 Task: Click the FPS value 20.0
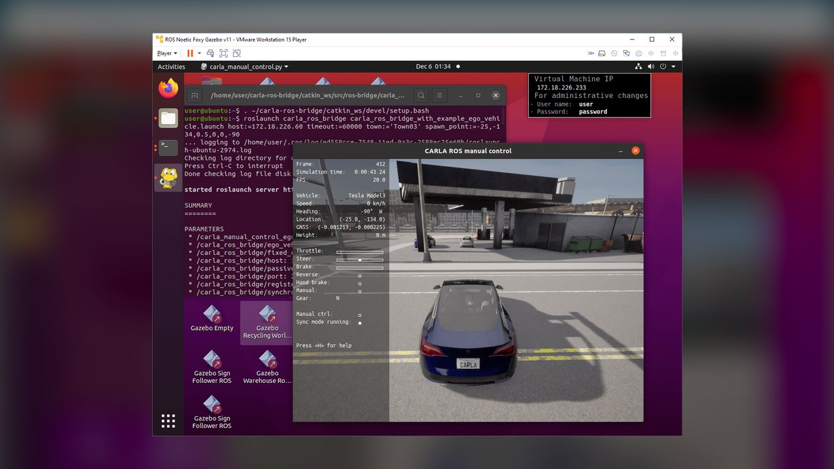378,179
